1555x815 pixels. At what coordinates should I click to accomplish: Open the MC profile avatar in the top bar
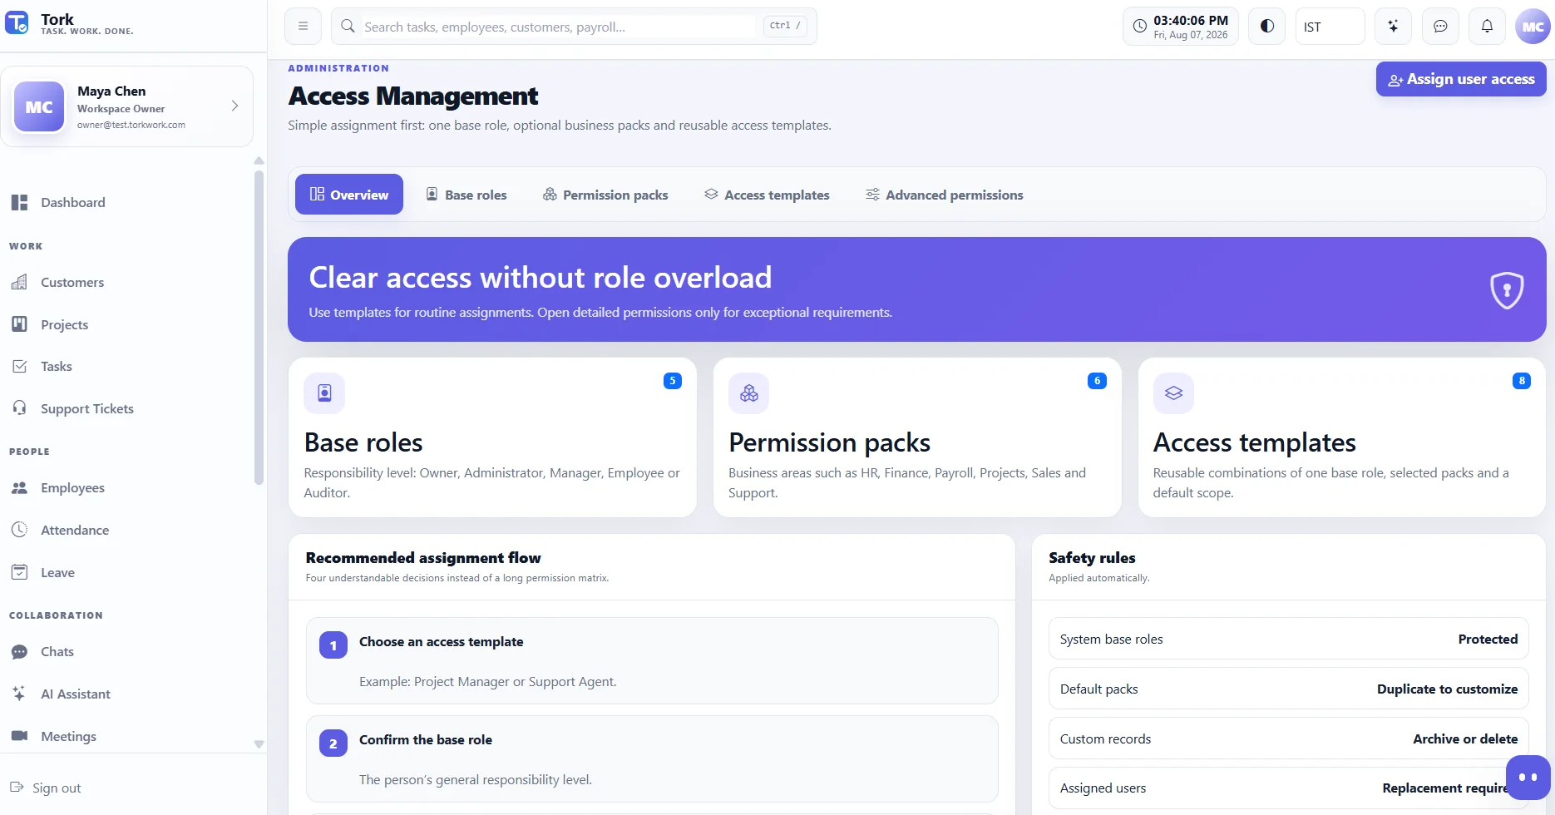tap(1533, 26)
